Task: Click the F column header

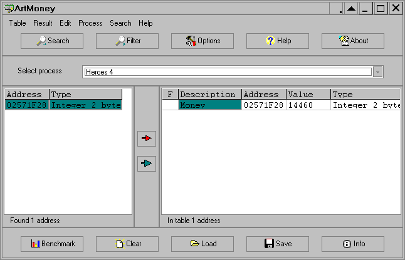Action: (170, 94)
